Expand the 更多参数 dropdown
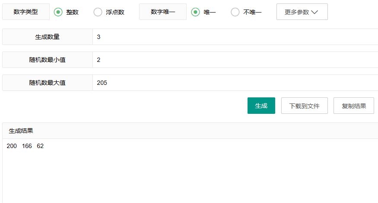Viewport: 378px width, 203px height. click(x=302, y=12)
